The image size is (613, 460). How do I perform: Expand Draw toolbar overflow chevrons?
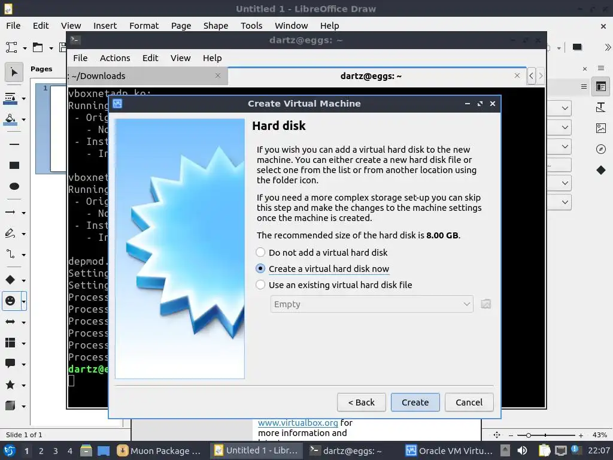coord(607,47)
